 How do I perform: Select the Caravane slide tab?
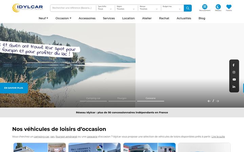[150, 99]
